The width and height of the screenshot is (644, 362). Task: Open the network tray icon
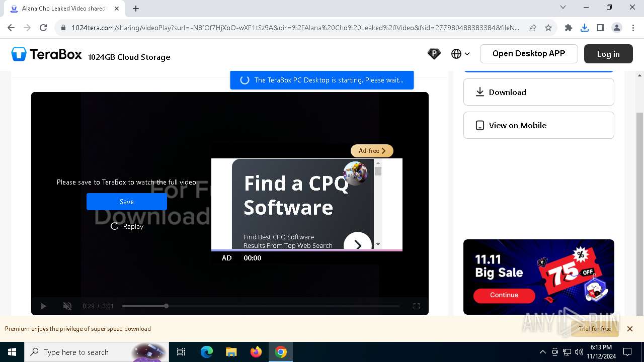567,352
